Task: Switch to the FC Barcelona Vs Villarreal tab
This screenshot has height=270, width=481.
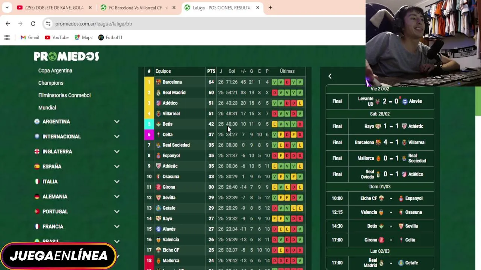Action: [138, 7]
